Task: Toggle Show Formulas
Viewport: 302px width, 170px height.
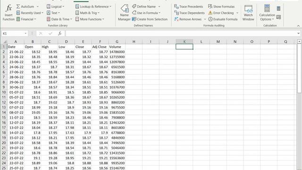Action: (221, 7)
